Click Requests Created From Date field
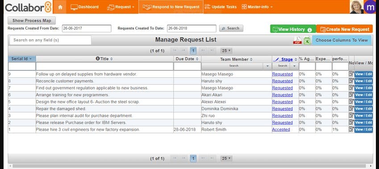Image resolution: width=379 pixels, height=169 pixels. point(87,28)
